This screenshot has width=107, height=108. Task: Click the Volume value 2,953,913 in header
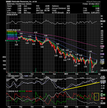coord(95,13)
